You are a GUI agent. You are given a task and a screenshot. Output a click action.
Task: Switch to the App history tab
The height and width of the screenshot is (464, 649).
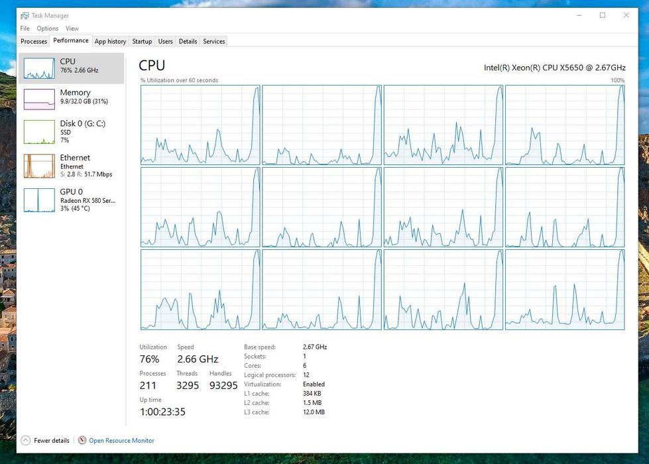tap(110, 41)
